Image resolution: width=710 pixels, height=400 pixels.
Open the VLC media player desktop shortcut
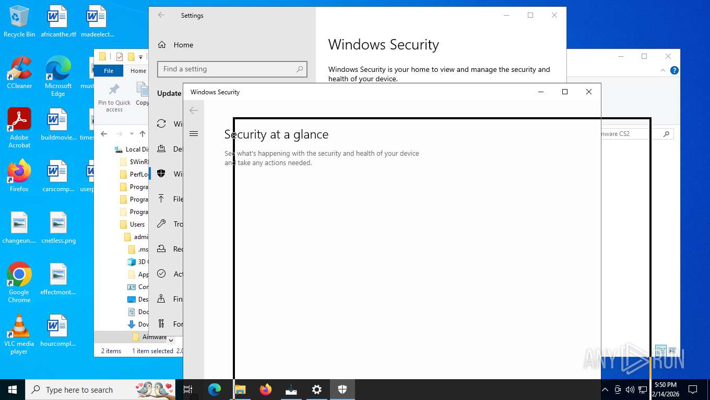(x=19, y=334)
